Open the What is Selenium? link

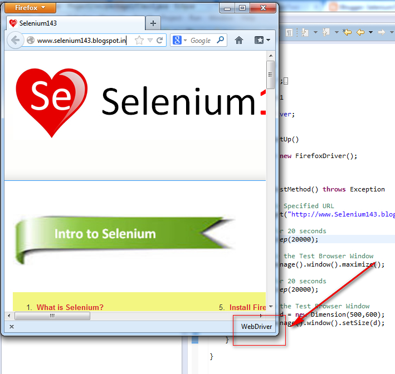pos(70,307)
